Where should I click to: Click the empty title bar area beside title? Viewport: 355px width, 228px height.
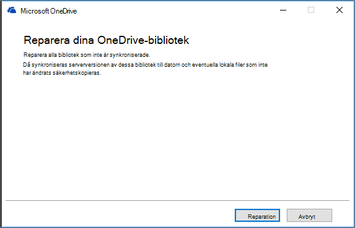(x=177, y=11)
